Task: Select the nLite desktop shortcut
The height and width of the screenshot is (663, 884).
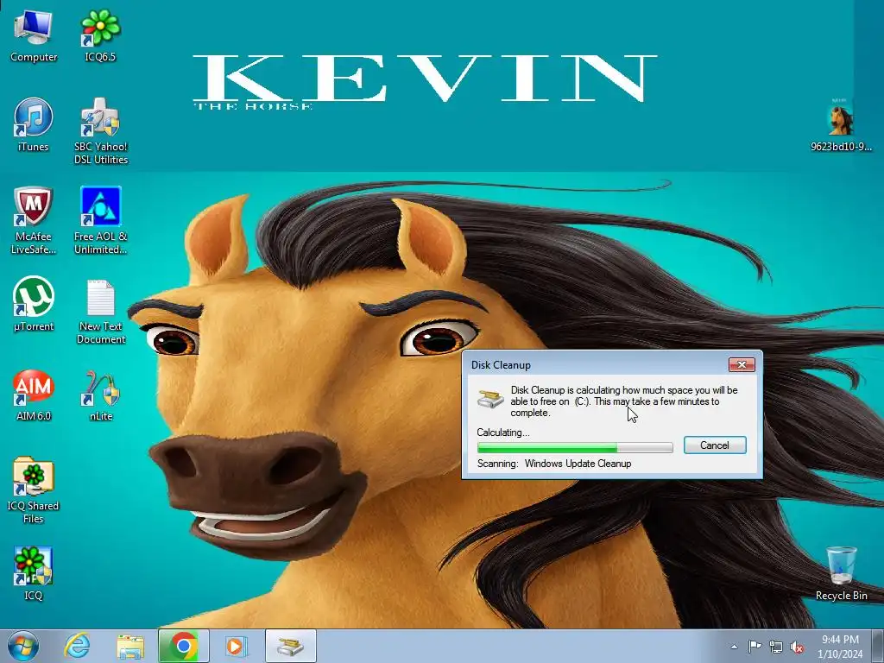Action: tap(101, 395)
